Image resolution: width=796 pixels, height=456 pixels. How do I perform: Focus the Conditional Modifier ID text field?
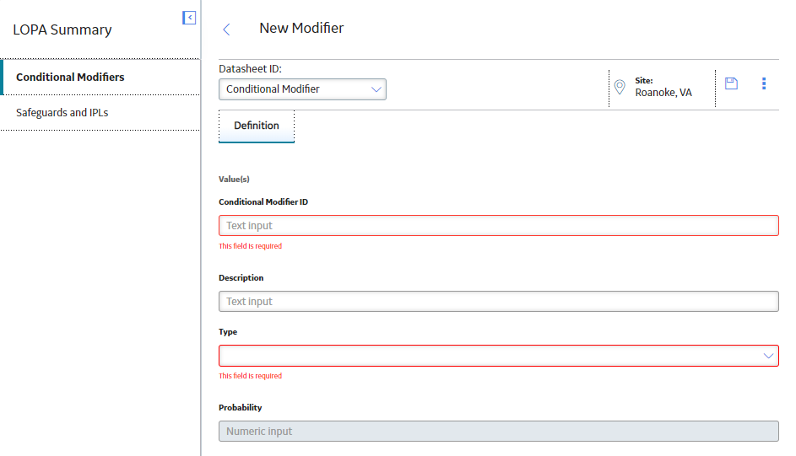pos(499,225)
